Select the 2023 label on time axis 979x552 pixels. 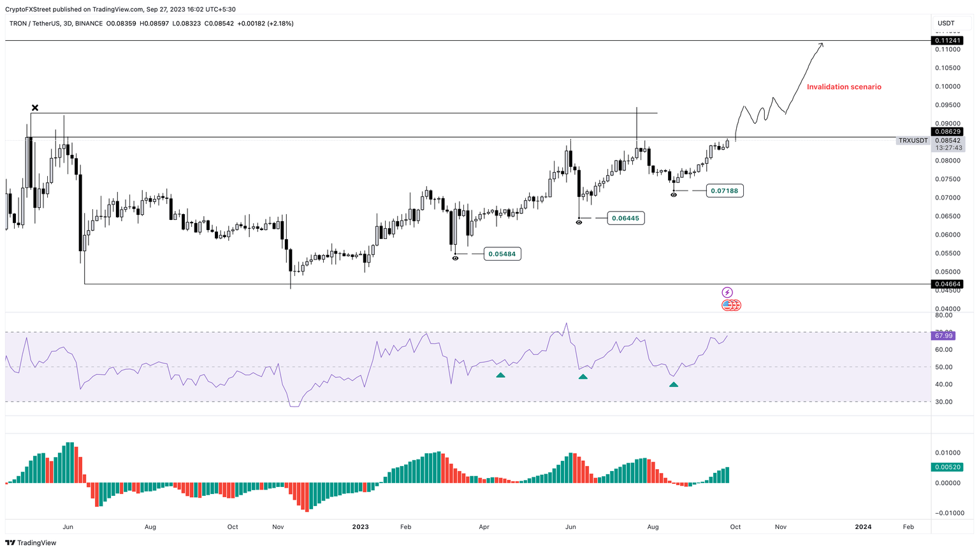click(360, 527)
